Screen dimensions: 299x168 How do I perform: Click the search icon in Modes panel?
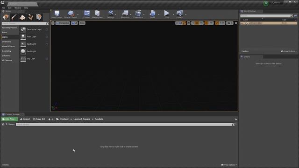(47, 23)
